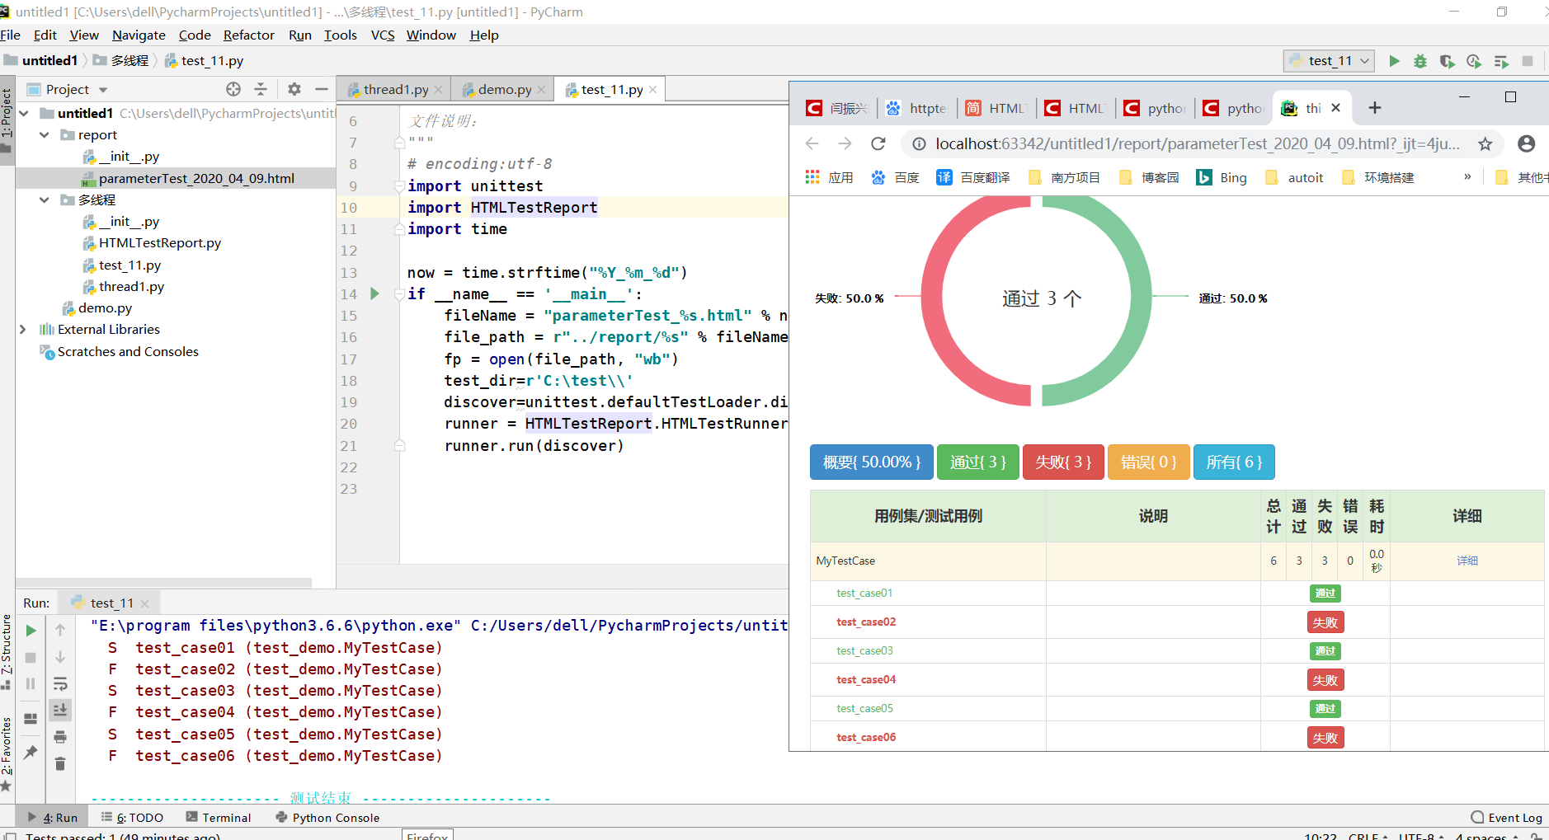Clear the Run console with trash icon
Viewport: 1549px width, 840px height.
60,763
